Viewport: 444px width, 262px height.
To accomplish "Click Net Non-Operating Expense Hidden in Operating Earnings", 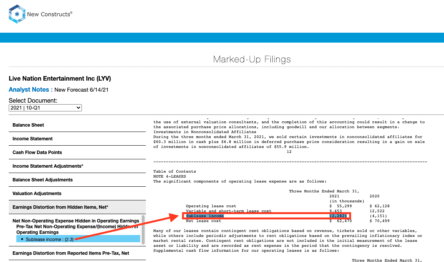I will coord(76,221).
